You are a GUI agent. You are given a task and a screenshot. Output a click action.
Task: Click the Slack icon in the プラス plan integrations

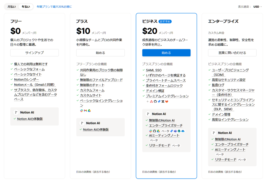(82, 111)
